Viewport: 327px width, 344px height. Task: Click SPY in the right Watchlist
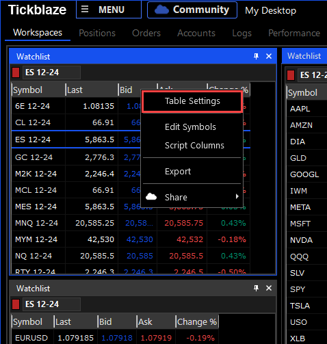(298, 289)
